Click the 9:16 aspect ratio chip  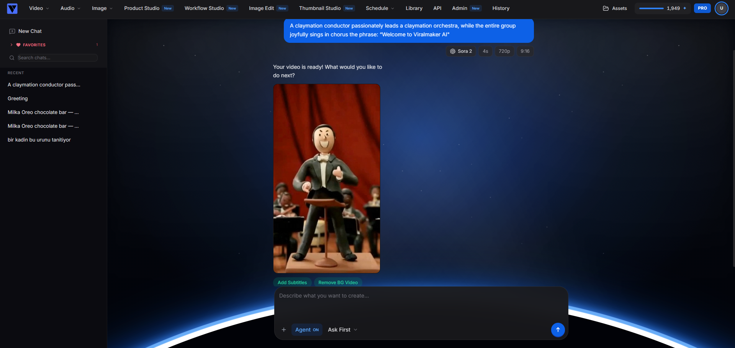click(x=525, y=51)
